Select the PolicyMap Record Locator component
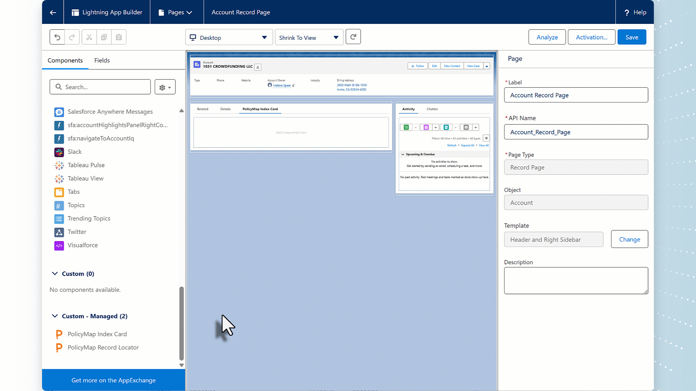This screenshot has height=391, width=696. (x=103, y=348)
